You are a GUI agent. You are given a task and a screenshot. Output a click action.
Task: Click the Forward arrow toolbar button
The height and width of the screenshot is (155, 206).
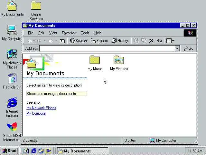pos(51,41)
